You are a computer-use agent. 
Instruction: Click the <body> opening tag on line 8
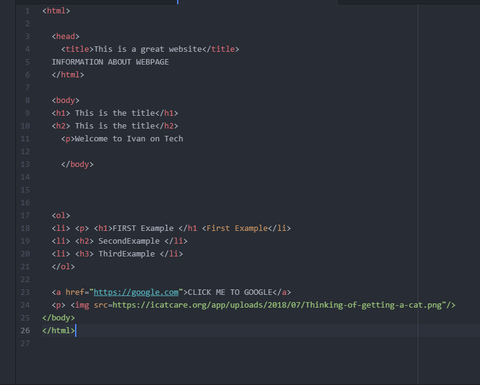tap(65, 101)
